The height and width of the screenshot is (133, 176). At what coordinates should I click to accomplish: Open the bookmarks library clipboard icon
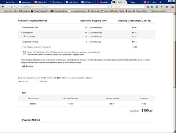tap(152, 7)
